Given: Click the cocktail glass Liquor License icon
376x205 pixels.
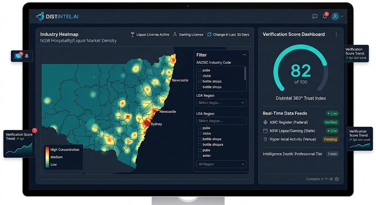Looking at the screenshot, I should tap(132, 35).
